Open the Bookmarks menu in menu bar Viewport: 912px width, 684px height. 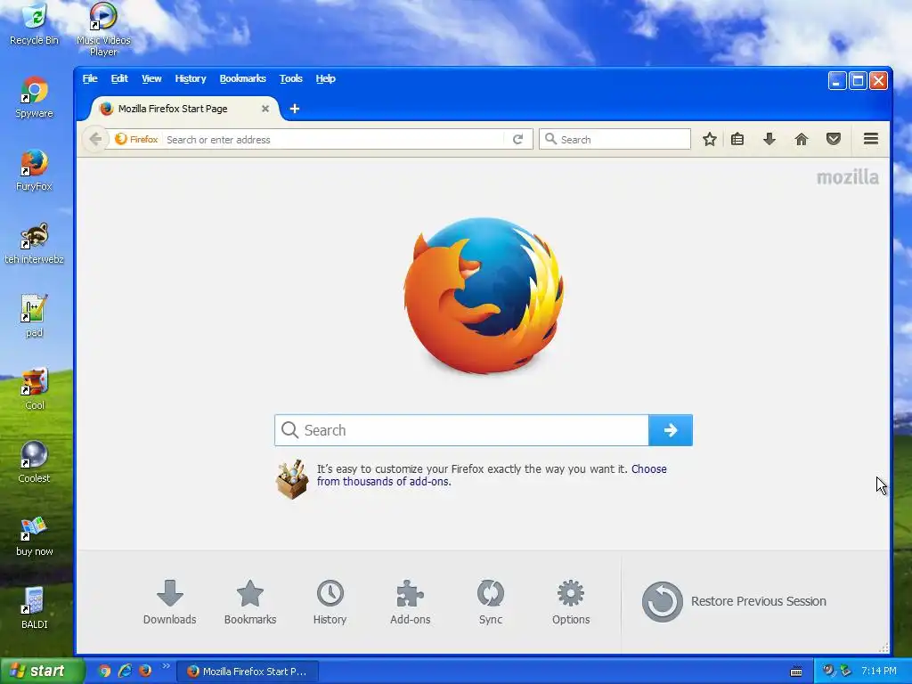[x=242, y=78]
